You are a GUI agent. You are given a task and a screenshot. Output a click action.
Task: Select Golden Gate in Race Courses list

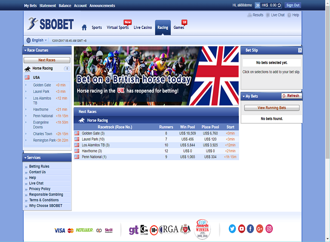[x=42, y=85]
